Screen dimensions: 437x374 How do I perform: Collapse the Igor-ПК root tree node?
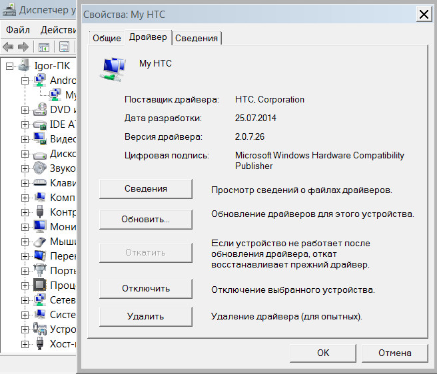(x=9, y=66)
